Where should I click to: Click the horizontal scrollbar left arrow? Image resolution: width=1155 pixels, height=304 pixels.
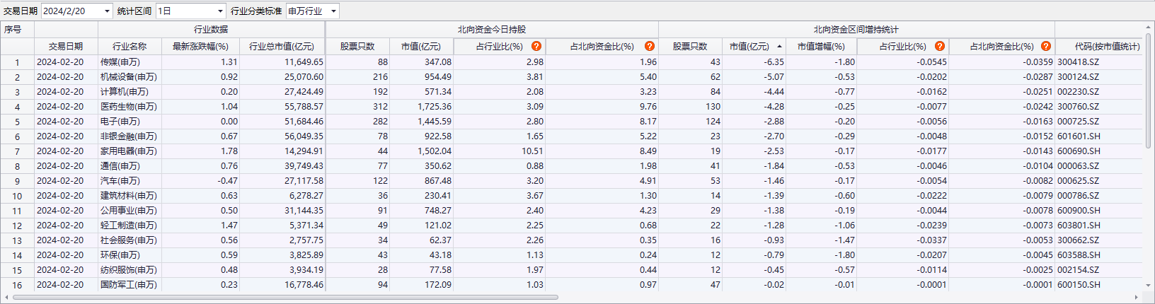click(6, 298)
